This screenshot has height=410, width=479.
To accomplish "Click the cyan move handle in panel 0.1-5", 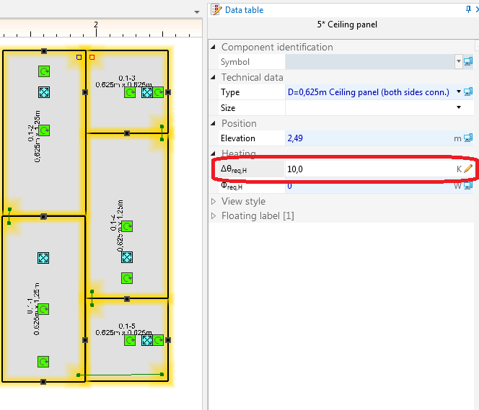I will [x=147, y=340].
